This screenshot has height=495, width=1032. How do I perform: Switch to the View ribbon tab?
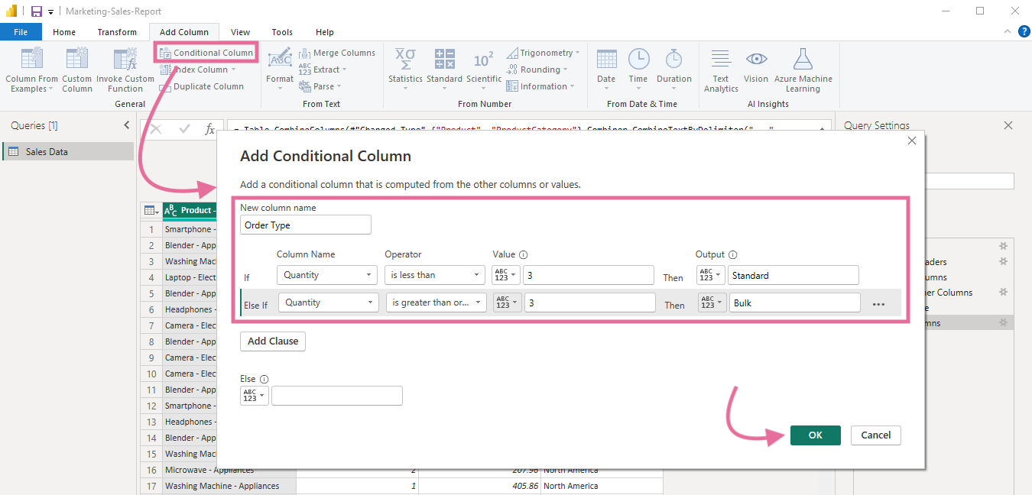click(x=240, y=32)
